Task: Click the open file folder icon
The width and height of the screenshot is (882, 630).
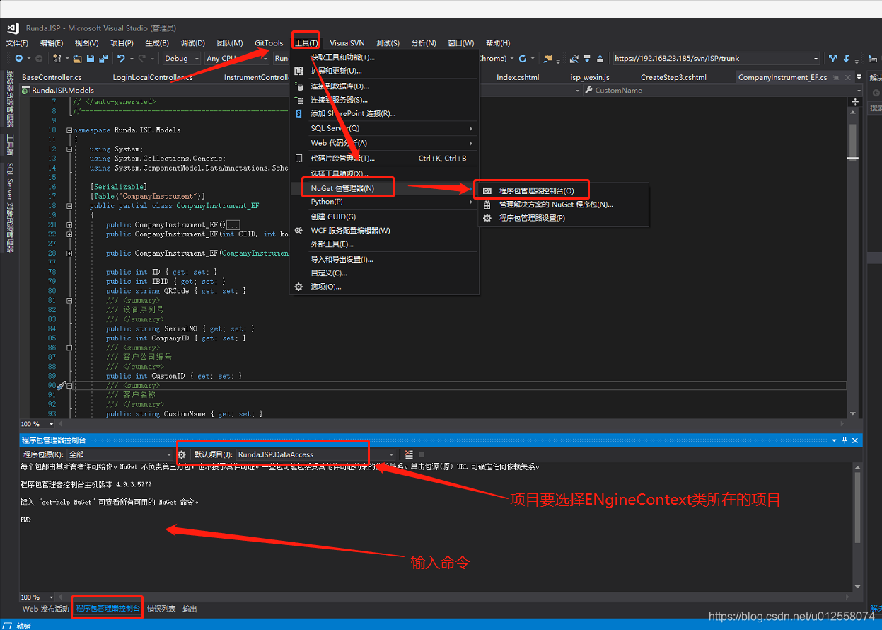Action: [78, 58]
